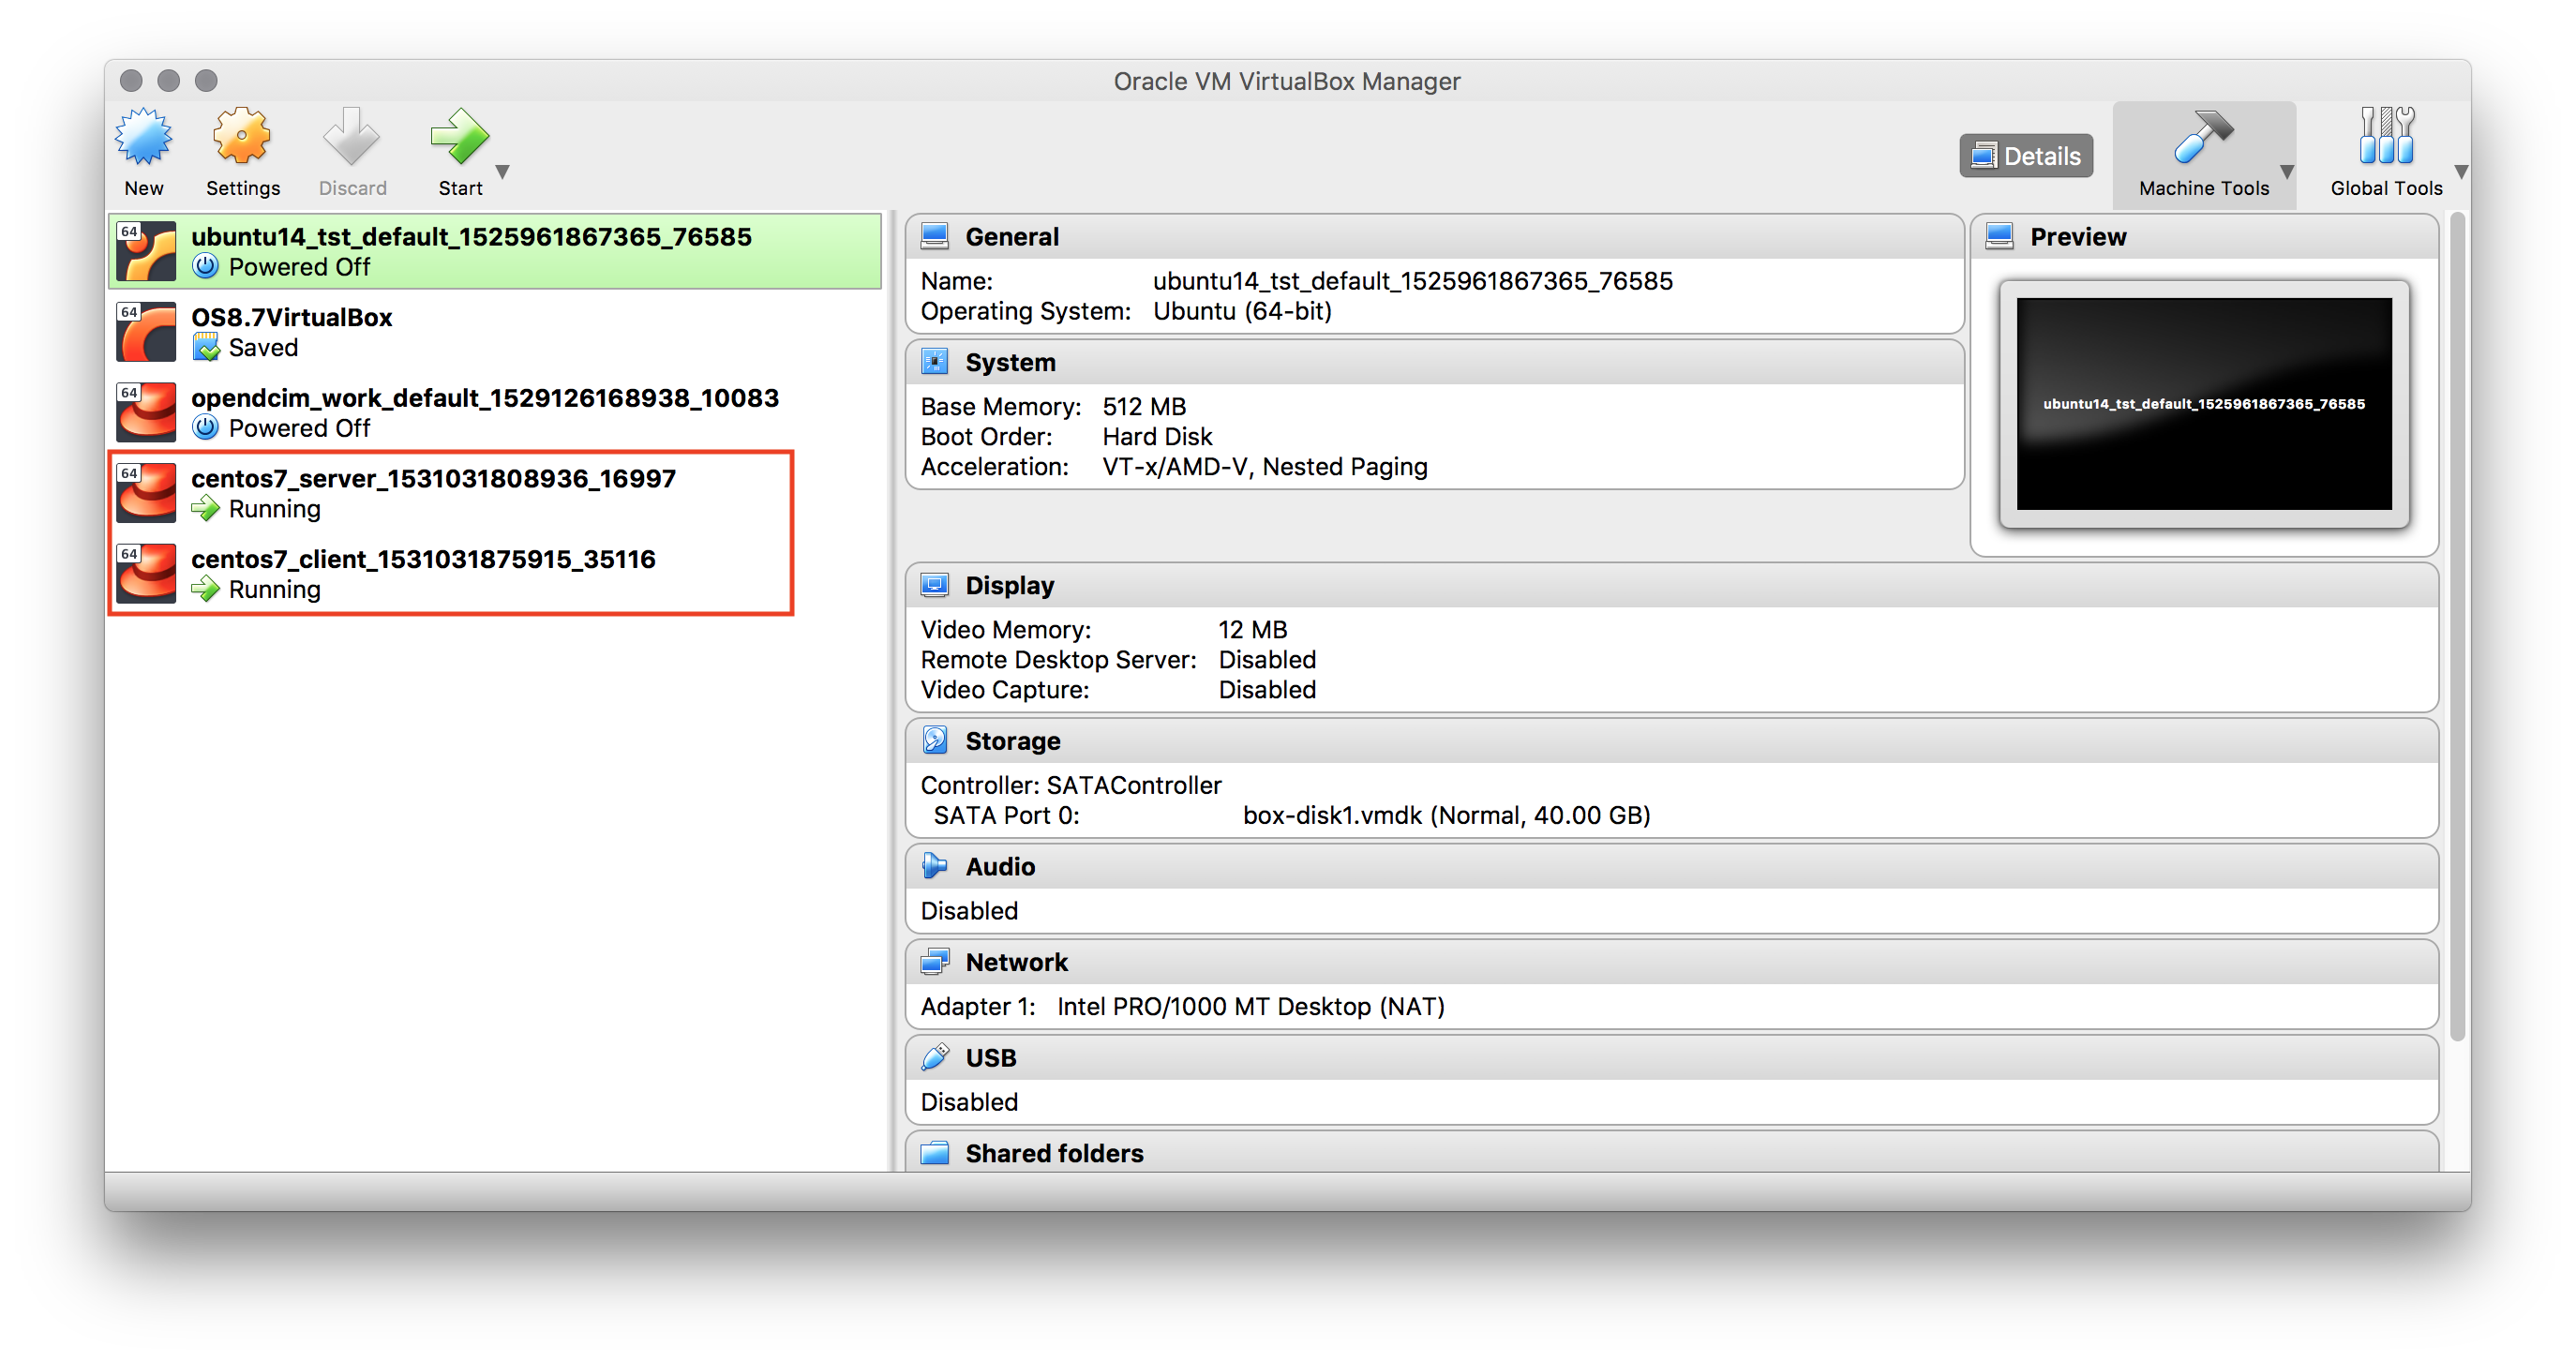
Task: Select the centos7_client VM icon
Action: [146, 573]
